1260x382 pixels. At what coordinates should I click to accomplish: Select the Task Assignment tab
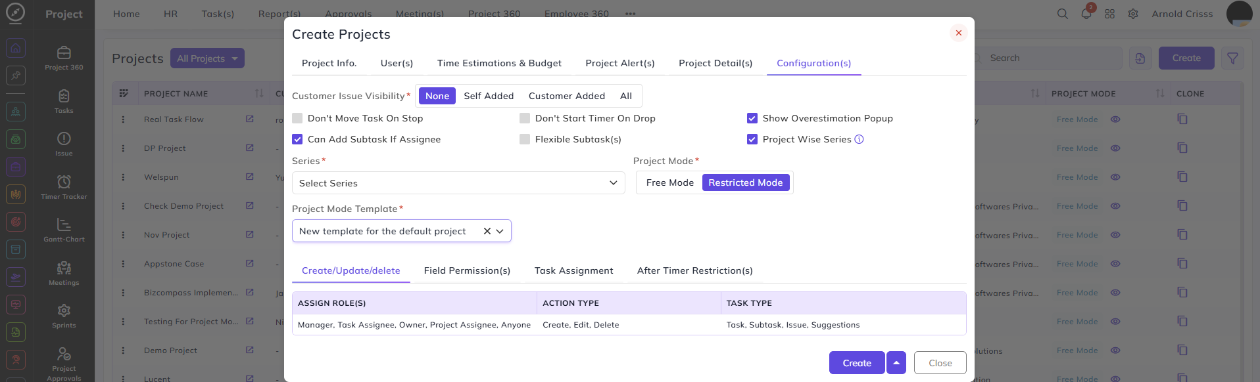click(573, 270)
